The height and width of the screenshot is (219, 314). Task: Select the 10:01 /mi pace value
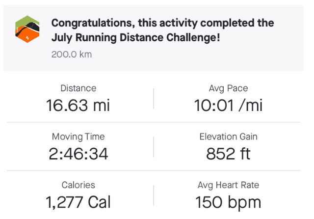(228, 106)
